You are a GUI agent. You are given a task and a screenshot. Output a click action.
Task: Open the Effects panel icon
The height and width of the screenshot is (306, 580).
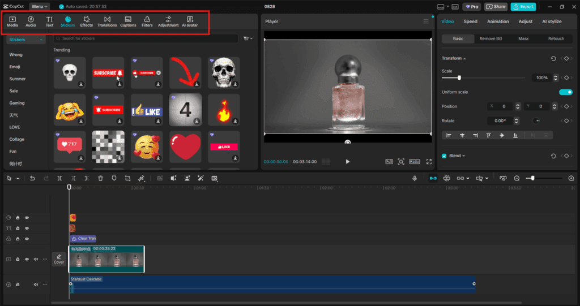[86, 21]
